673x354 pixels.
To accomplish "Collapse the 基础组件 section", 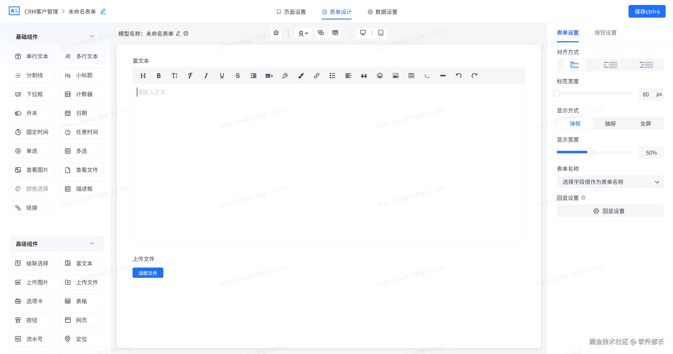I will pos(92,36).
